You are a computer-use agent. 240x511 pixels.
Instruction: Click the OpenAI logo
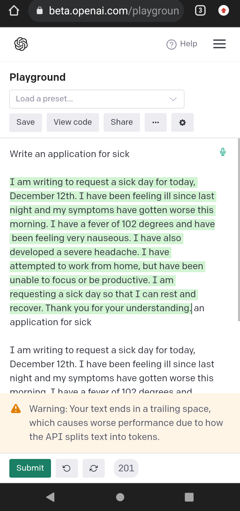(21, 44)
